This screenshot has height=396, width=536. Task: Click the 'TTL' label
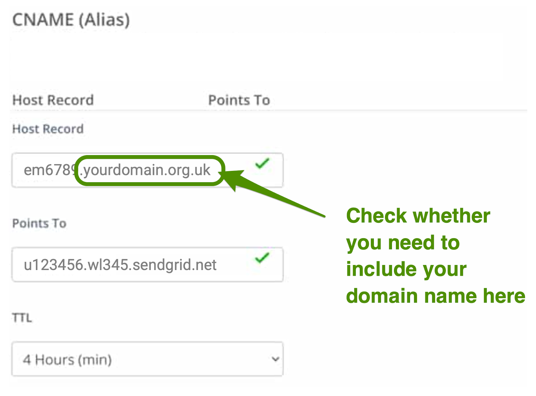(22, 318)
